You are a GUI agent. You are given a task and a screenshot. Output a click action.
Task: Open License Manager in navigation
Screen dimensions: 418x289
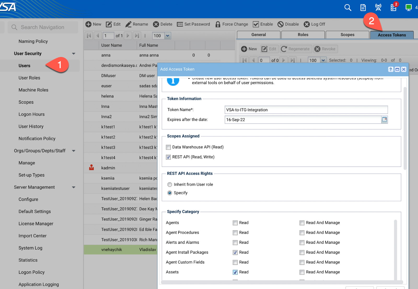(x=36, y=224)
